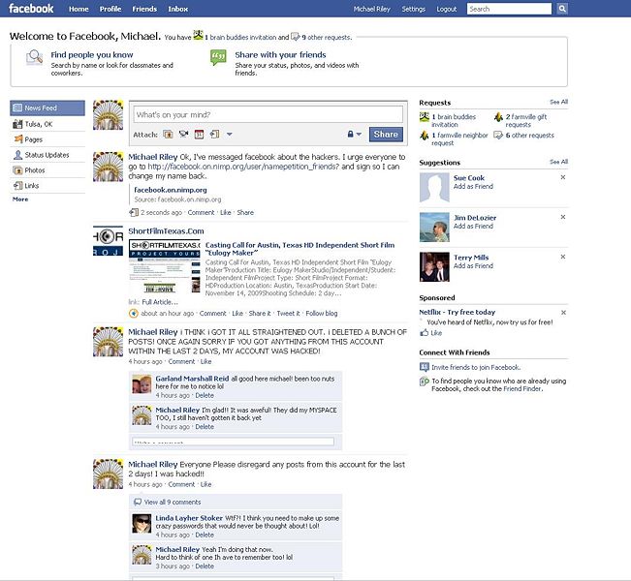Click the Facebook logo in top bar

[x=31, y=9]
